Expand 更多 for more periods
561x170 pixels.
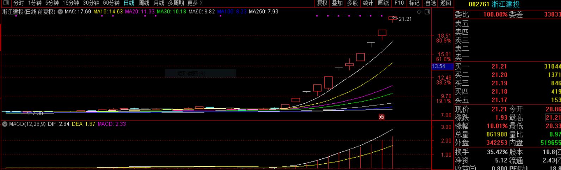195,3
